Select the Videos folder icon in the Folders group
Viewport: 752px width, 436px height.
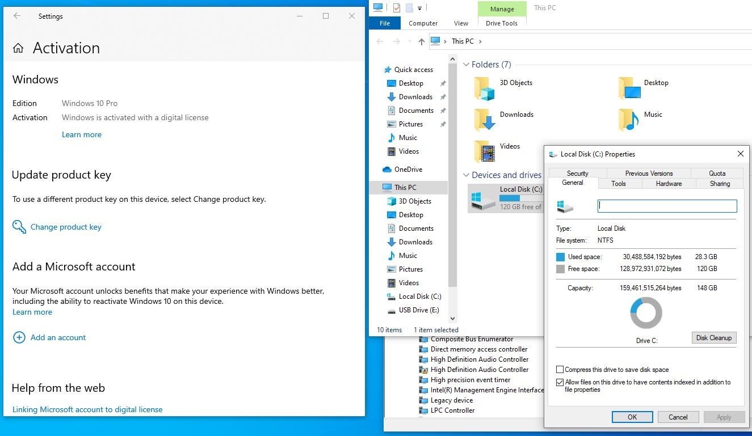click(x=484, y=151)
